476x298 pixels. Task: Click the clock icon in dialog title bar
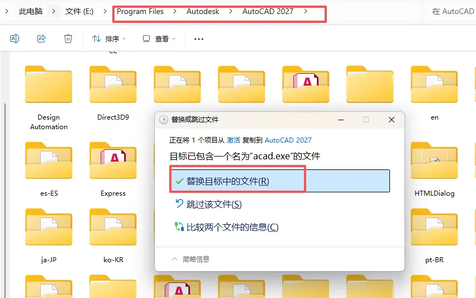164,120
